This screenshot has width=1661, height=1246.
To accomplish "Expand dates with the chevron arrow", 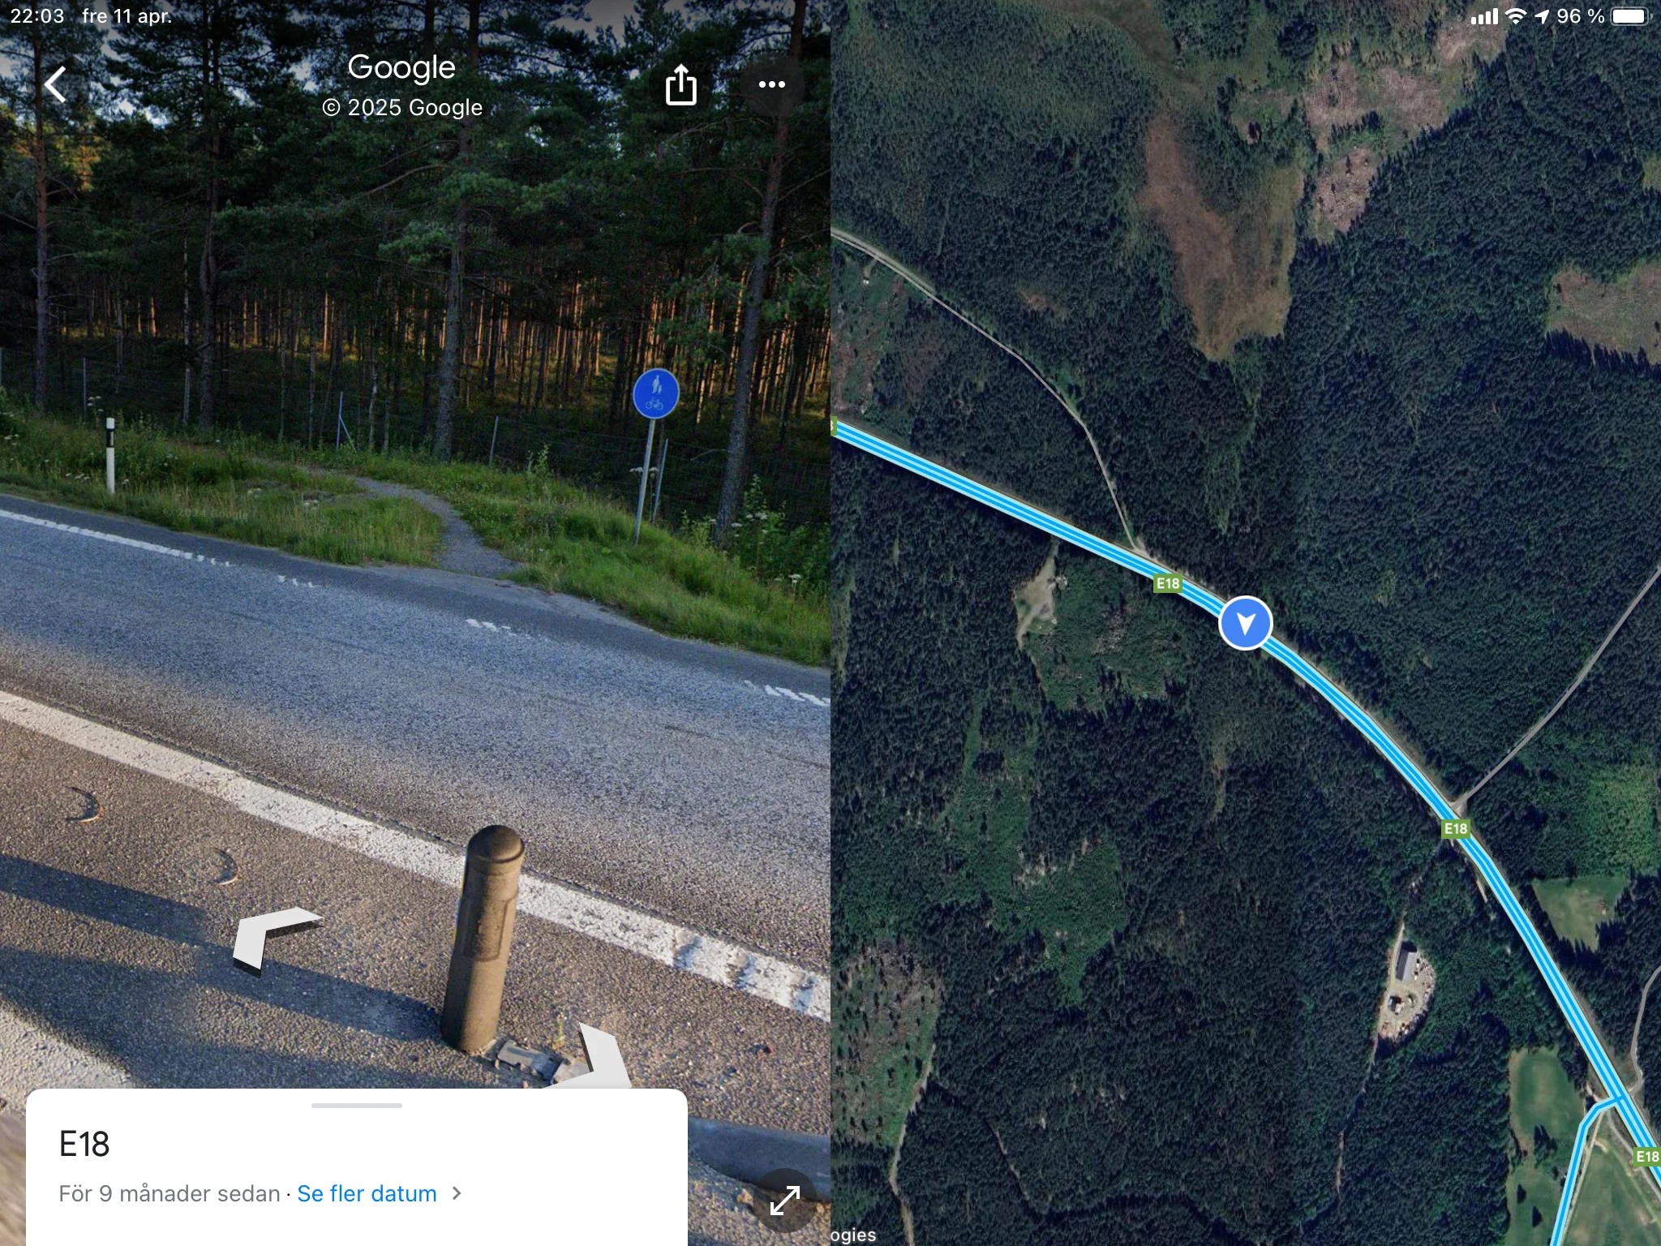I will tap(457, 1193).
